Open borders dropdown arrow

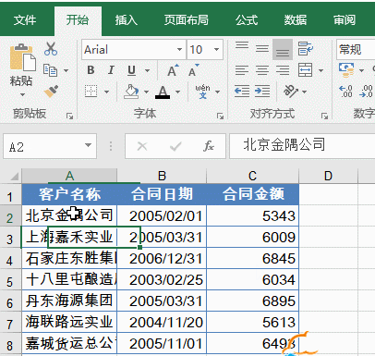pos(106,92)
